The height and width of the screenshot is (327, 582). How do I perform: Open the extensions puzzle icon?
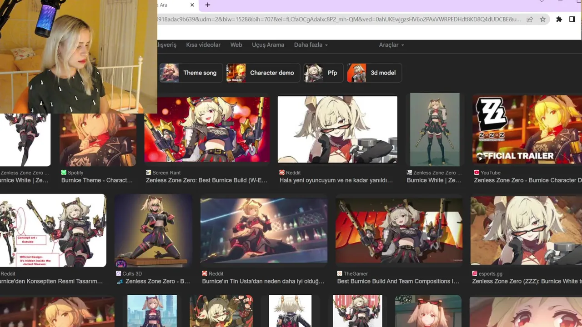pos(559,19)
